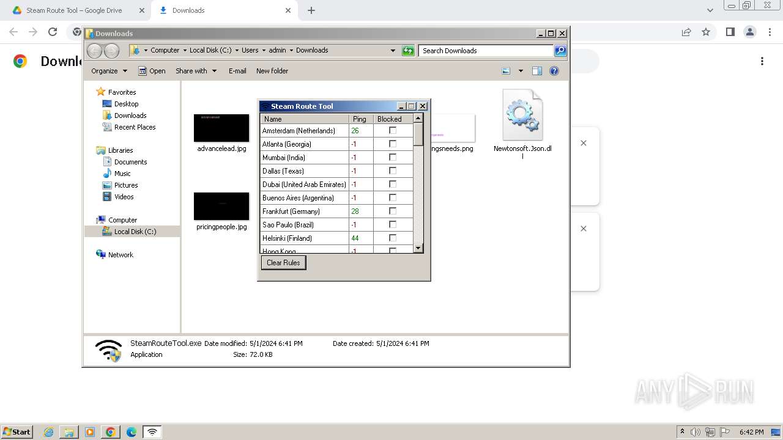Open Chrome side panel icon
Image resolution: width=783 pixels, height=440 pixels.
coord(730,32)
